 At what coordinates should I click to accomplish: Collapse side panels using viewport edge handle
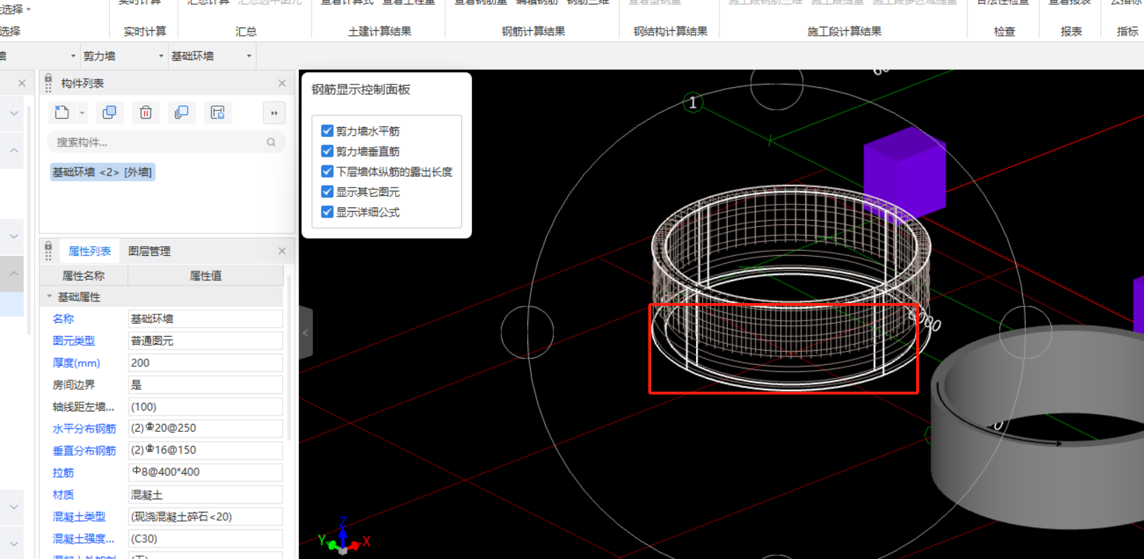pos(305,333)
